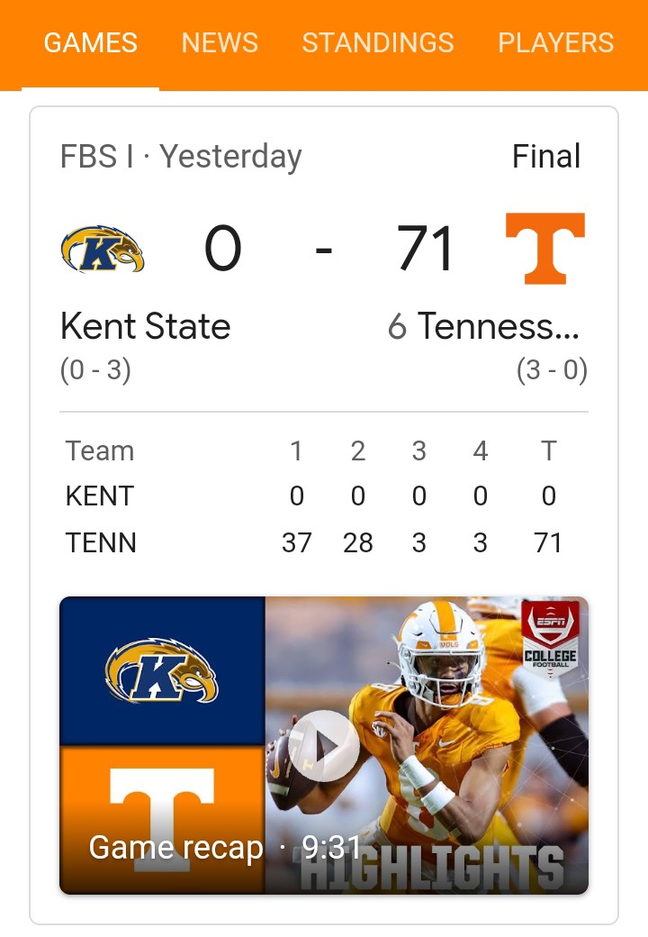Image resolution: width=648 pixels, height=937 pixels.
Task: Open the NEWS tab
Action: pos(220,42)
